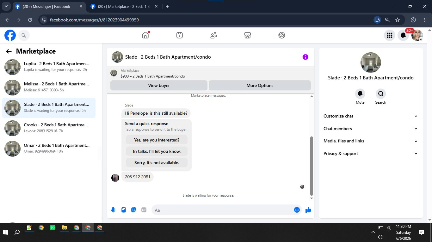This screenshot has width=432, height=242.
Task: Open conversation information purple icon
Action: 305,57
